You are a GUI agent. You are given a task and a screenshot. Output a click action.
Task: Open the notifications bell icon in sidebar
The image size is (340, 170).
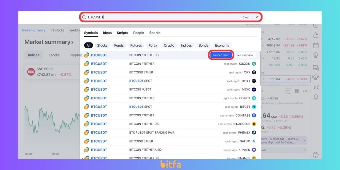(316, 97)
